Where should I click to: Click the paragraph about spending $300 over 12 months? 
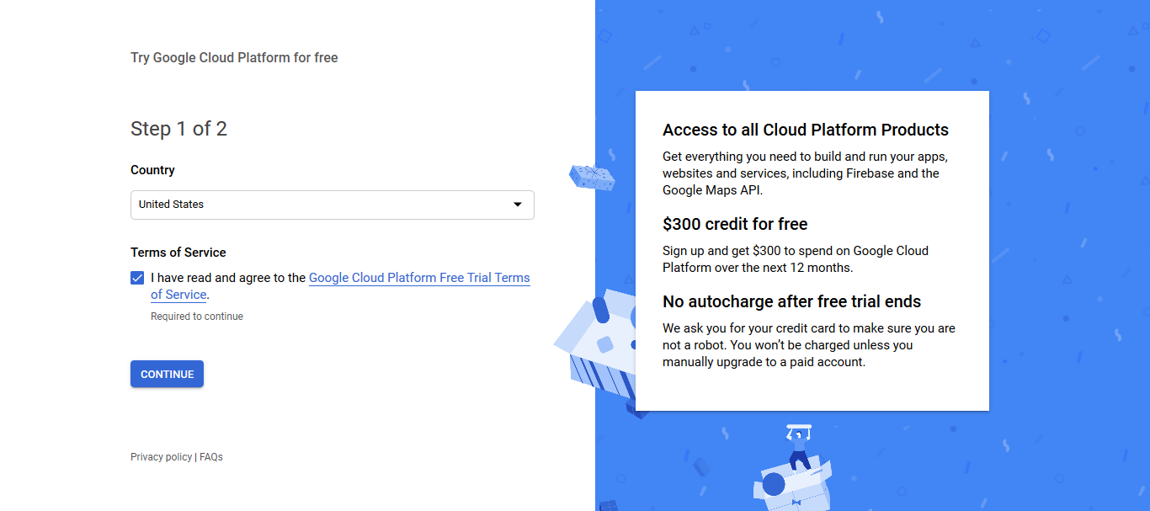coord(796,259)
